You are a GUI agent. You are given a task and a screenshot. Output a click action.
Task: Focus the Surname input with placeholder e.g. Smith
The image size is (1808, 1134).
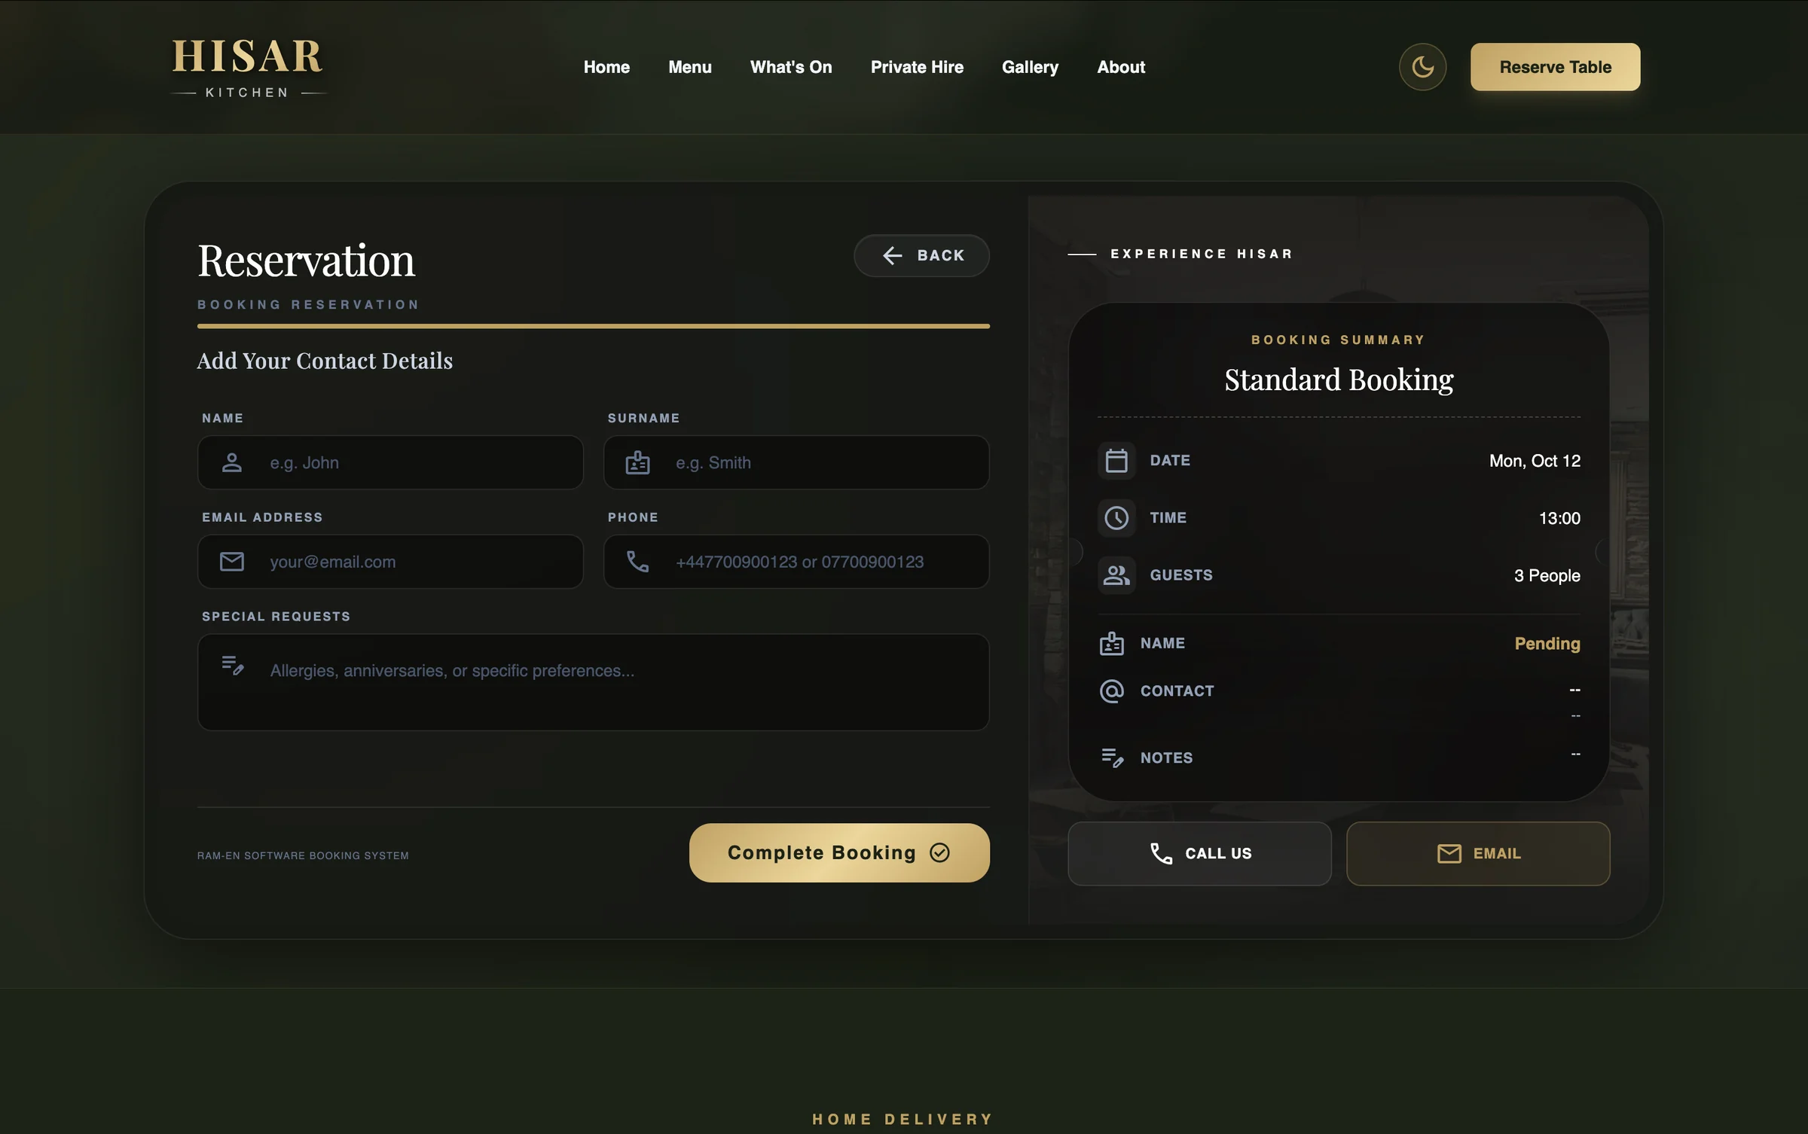pyautogui.click(x=796, y=462)
